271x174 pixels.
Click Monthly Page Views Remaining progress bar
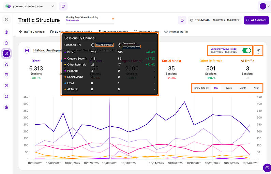pos(89,23)
